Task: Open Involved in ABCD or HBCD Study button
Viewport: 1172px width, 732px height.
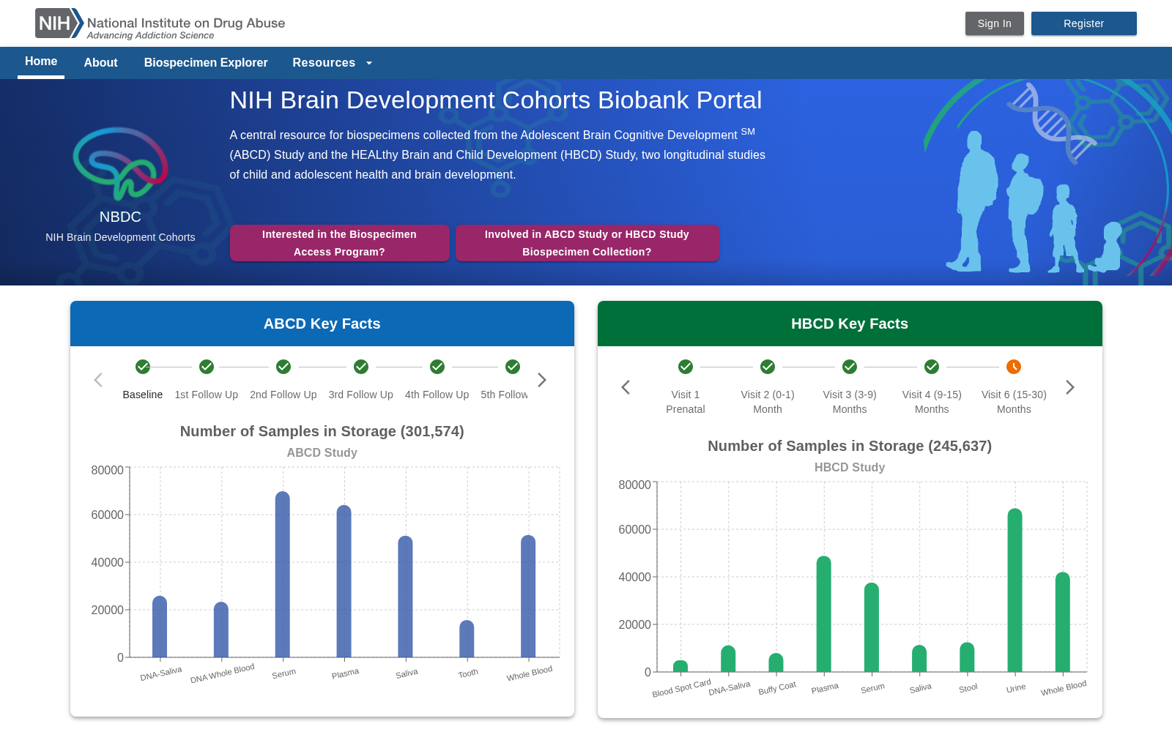Action: coord(587,243)
